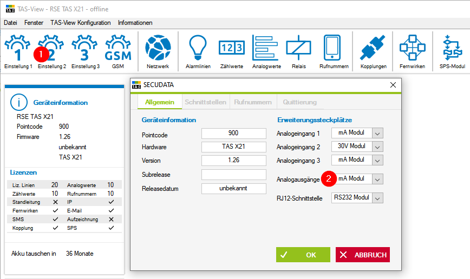470x279 pixels.
Task: Open the Kopplungen plug icon
Action: click(373, 48)
